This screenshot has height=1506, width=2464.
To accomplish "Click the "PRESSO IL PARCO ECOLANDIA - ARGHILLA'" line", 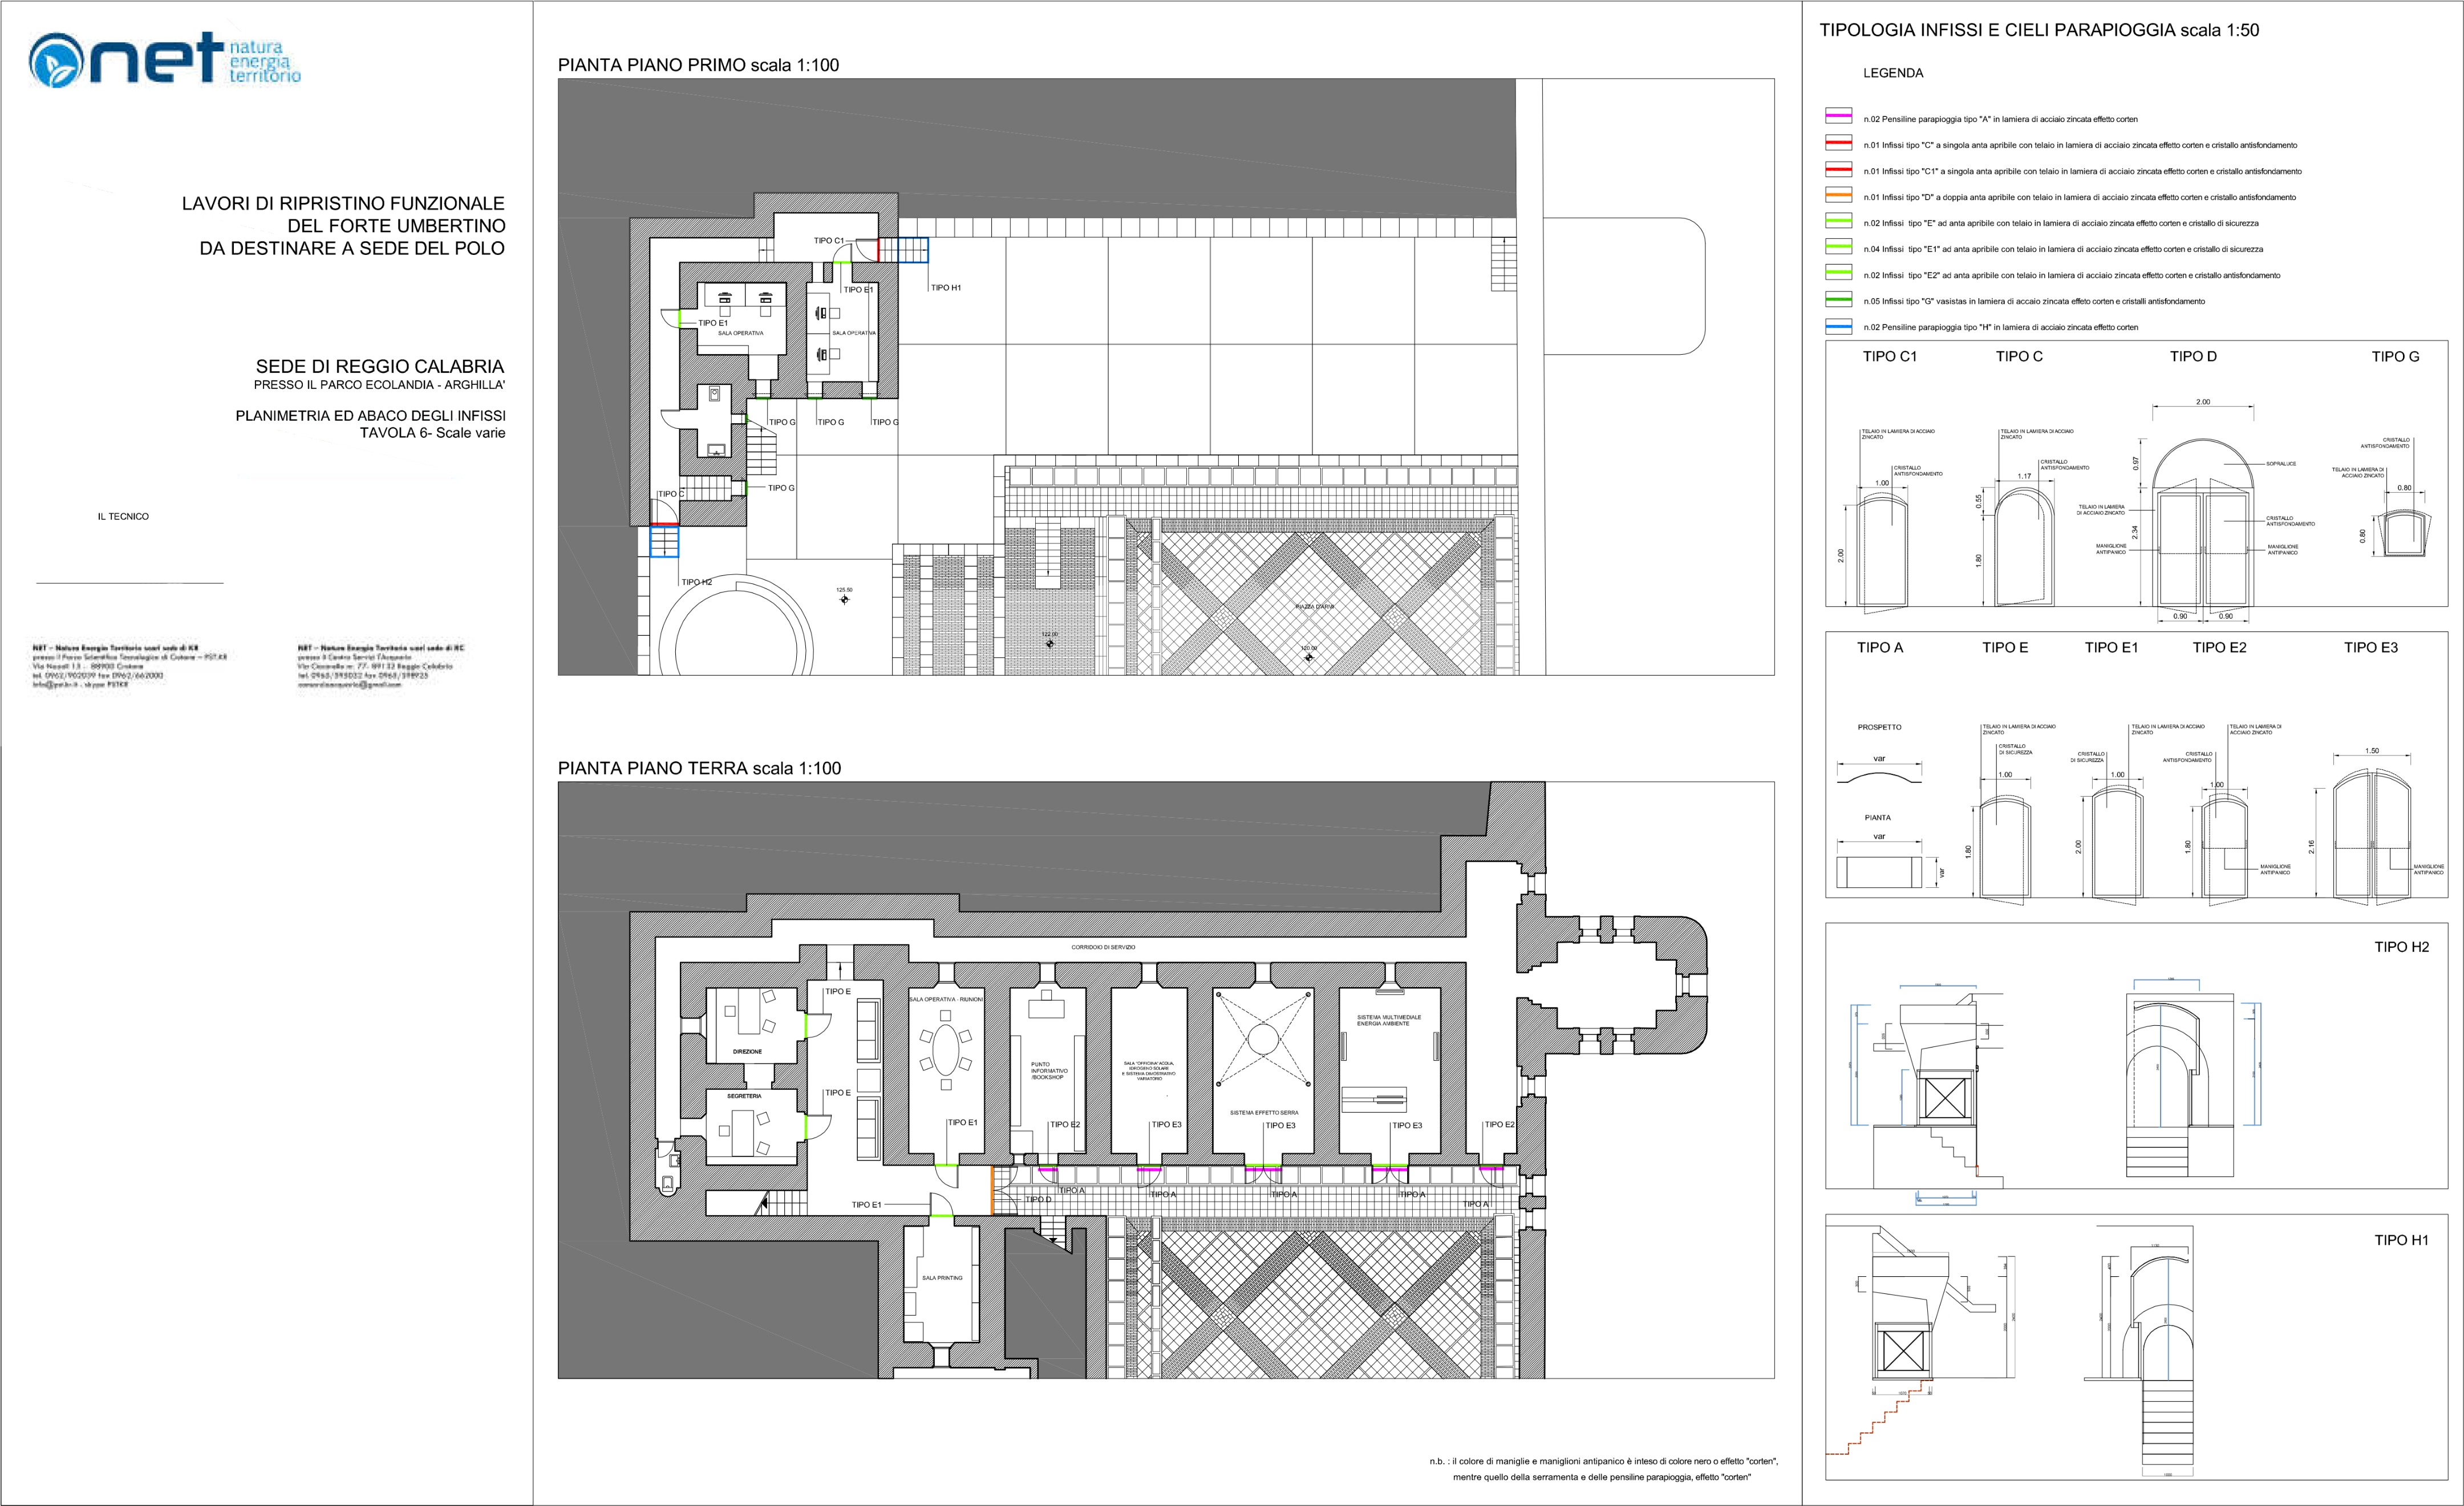I will 380,385.
